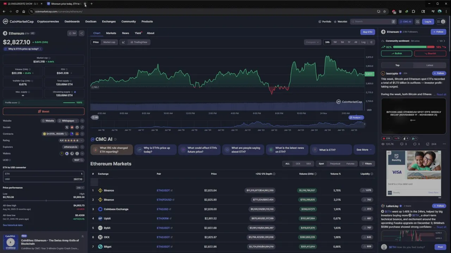Vote Bullish on community sentiment
Image resolution: width=451 pixels, height=253 pixels.
[x=396, y=53]
